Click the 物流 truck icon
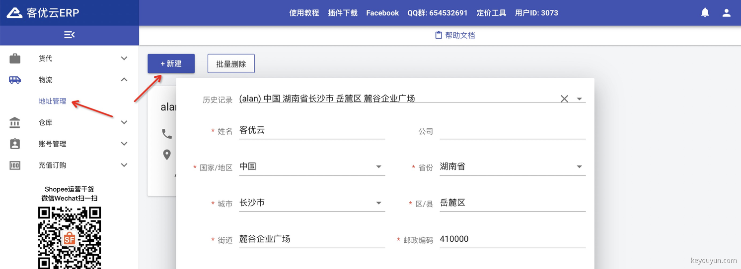741x269 pixels. click(x=15, y=80)
